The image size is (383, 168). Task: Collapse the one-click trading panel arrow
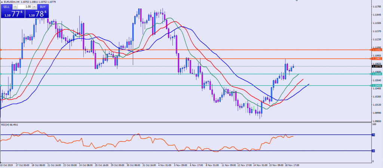1,2
